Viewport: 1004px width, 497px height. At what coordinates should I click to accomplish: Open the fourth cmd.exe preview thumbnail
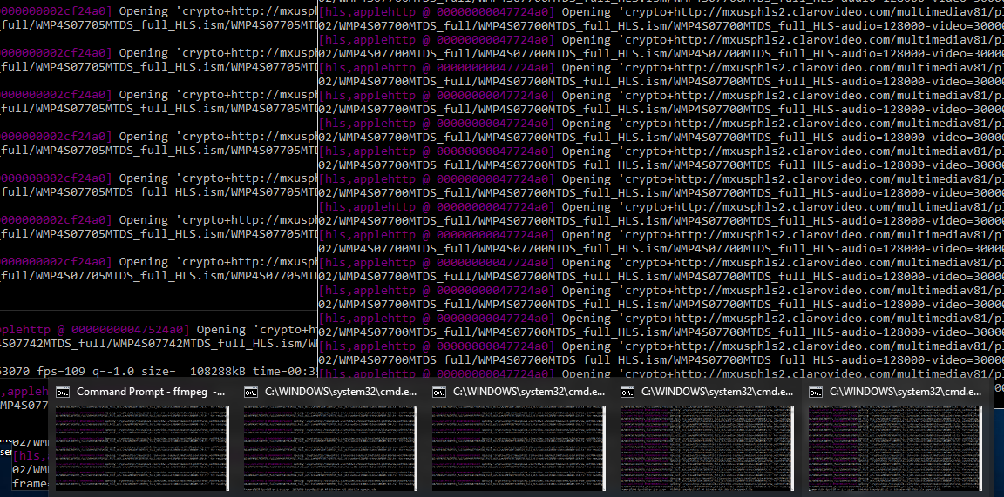click(x=707, y=448)
